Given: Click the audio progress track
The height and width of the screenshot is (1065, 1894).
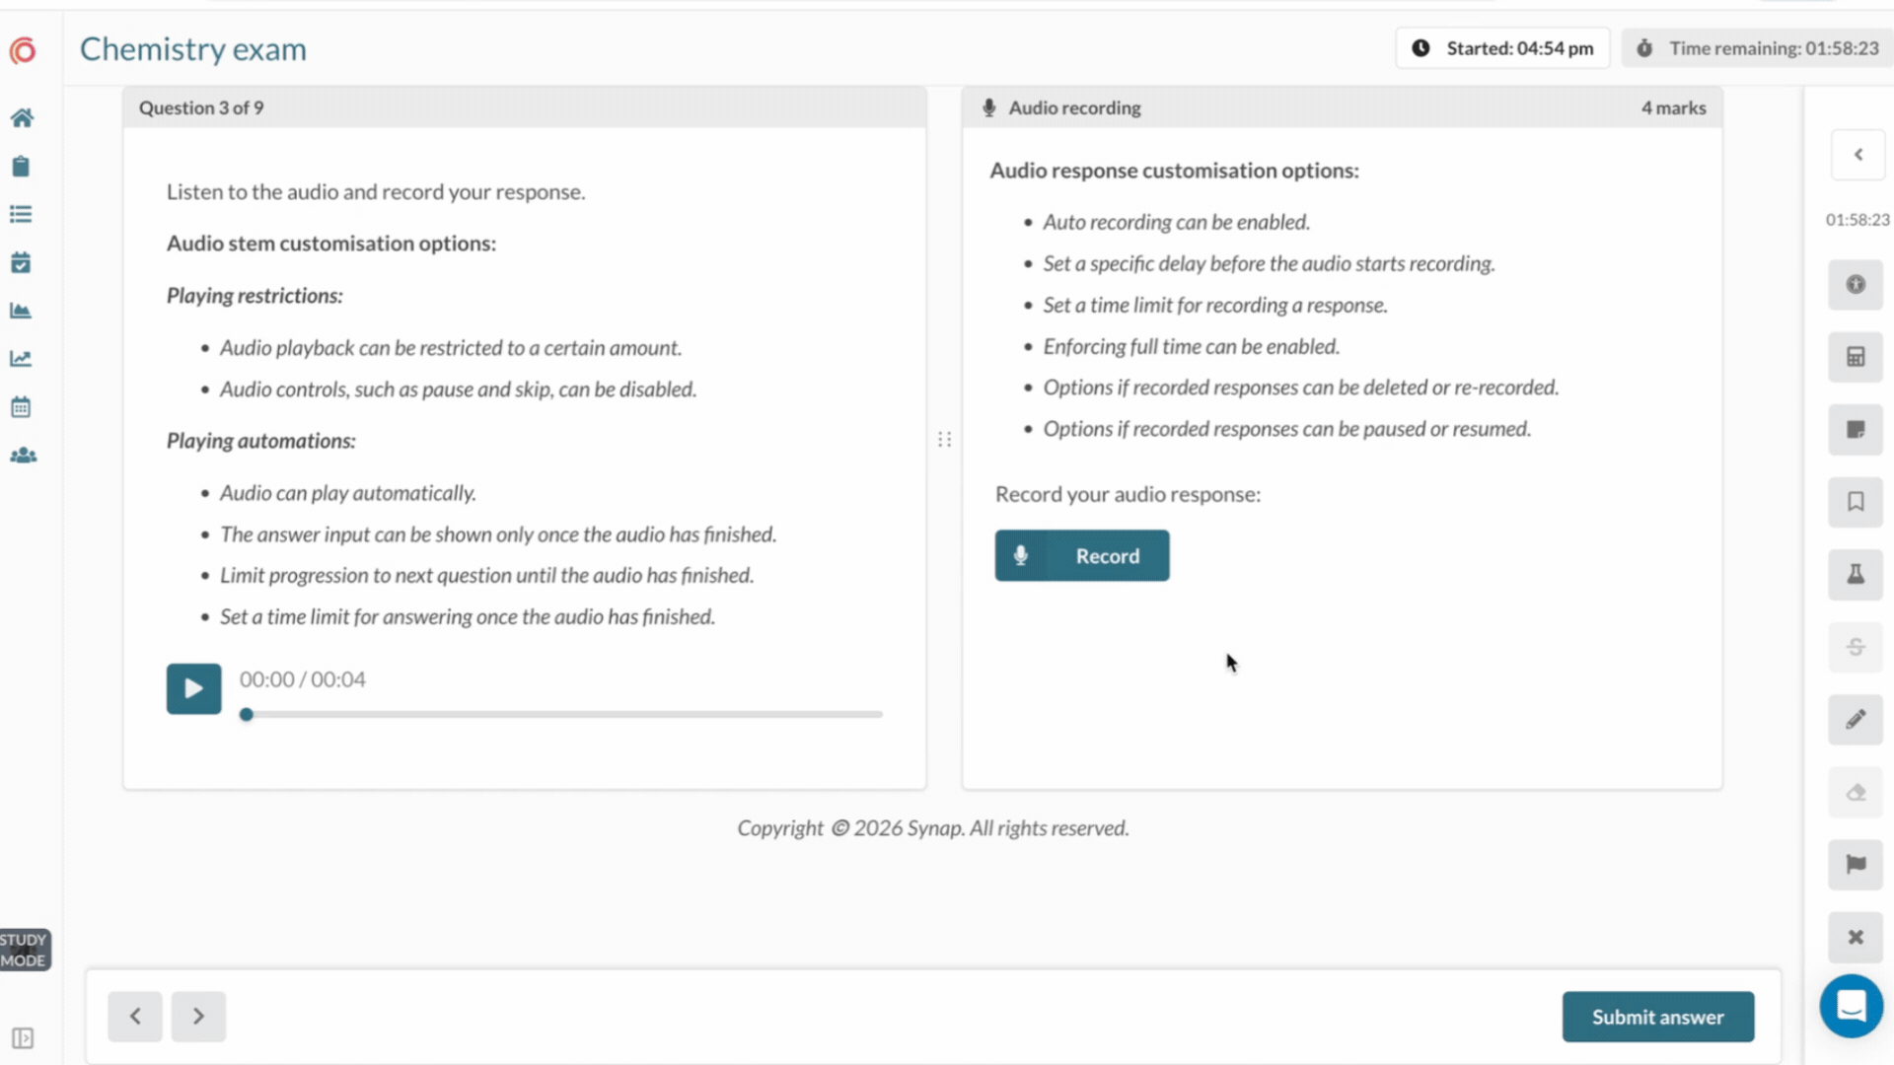Looking at the screenshot, I should 561,714.
